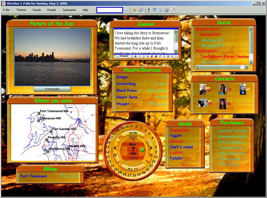This screenshot has width=267, height=198.
Task: Open the calendar grid icon under NOW
Action: [x=133, y=137]
